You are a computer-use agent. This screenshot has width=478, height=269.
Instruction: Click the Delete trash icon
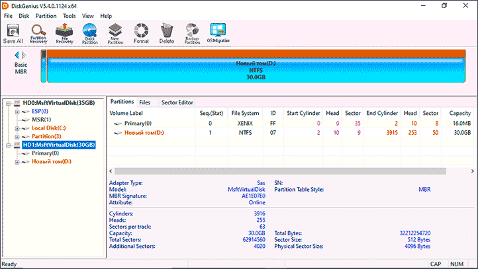[x=166, y=34]
